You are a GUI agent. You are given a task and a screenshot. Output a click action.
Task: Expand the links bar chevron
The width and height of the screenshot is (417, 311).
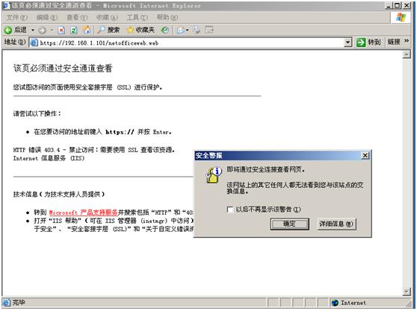point(407,41)
